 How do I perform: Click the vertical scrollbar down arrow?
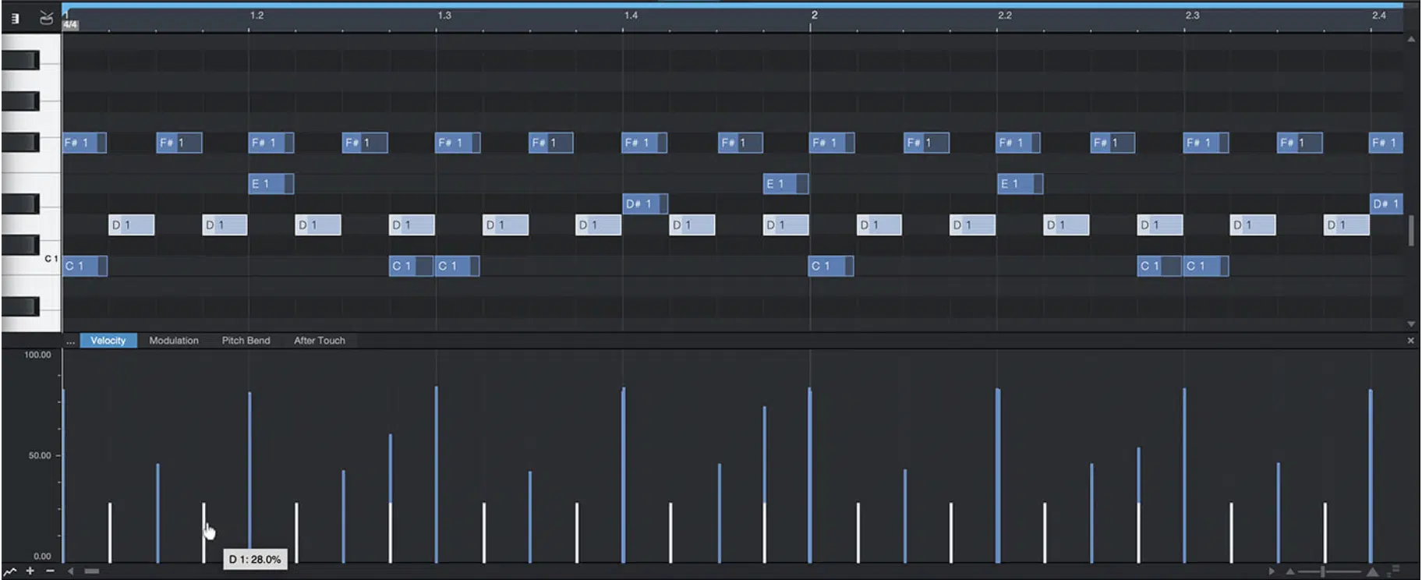tap(1411, 324)
